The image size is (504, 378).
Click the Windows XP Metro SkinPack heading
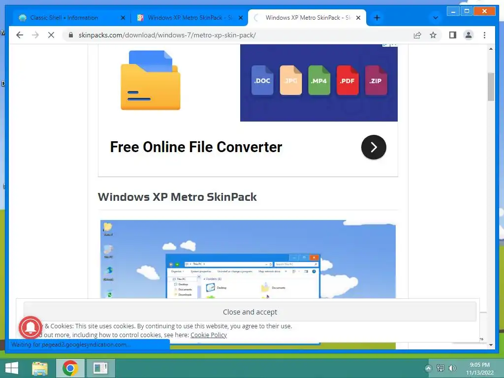(x=177, y=197)
